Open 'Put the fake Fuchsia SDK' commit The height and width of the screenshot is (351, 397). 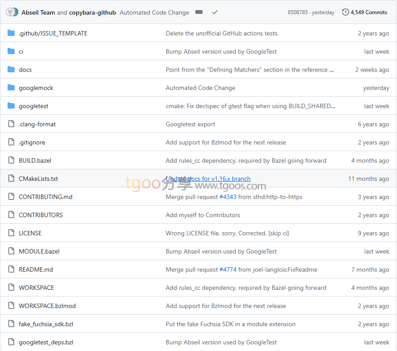click(230, 324)
